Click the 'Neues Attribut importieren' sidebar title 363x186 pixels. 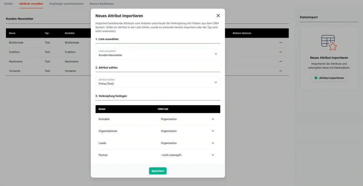tap(329, 58)
